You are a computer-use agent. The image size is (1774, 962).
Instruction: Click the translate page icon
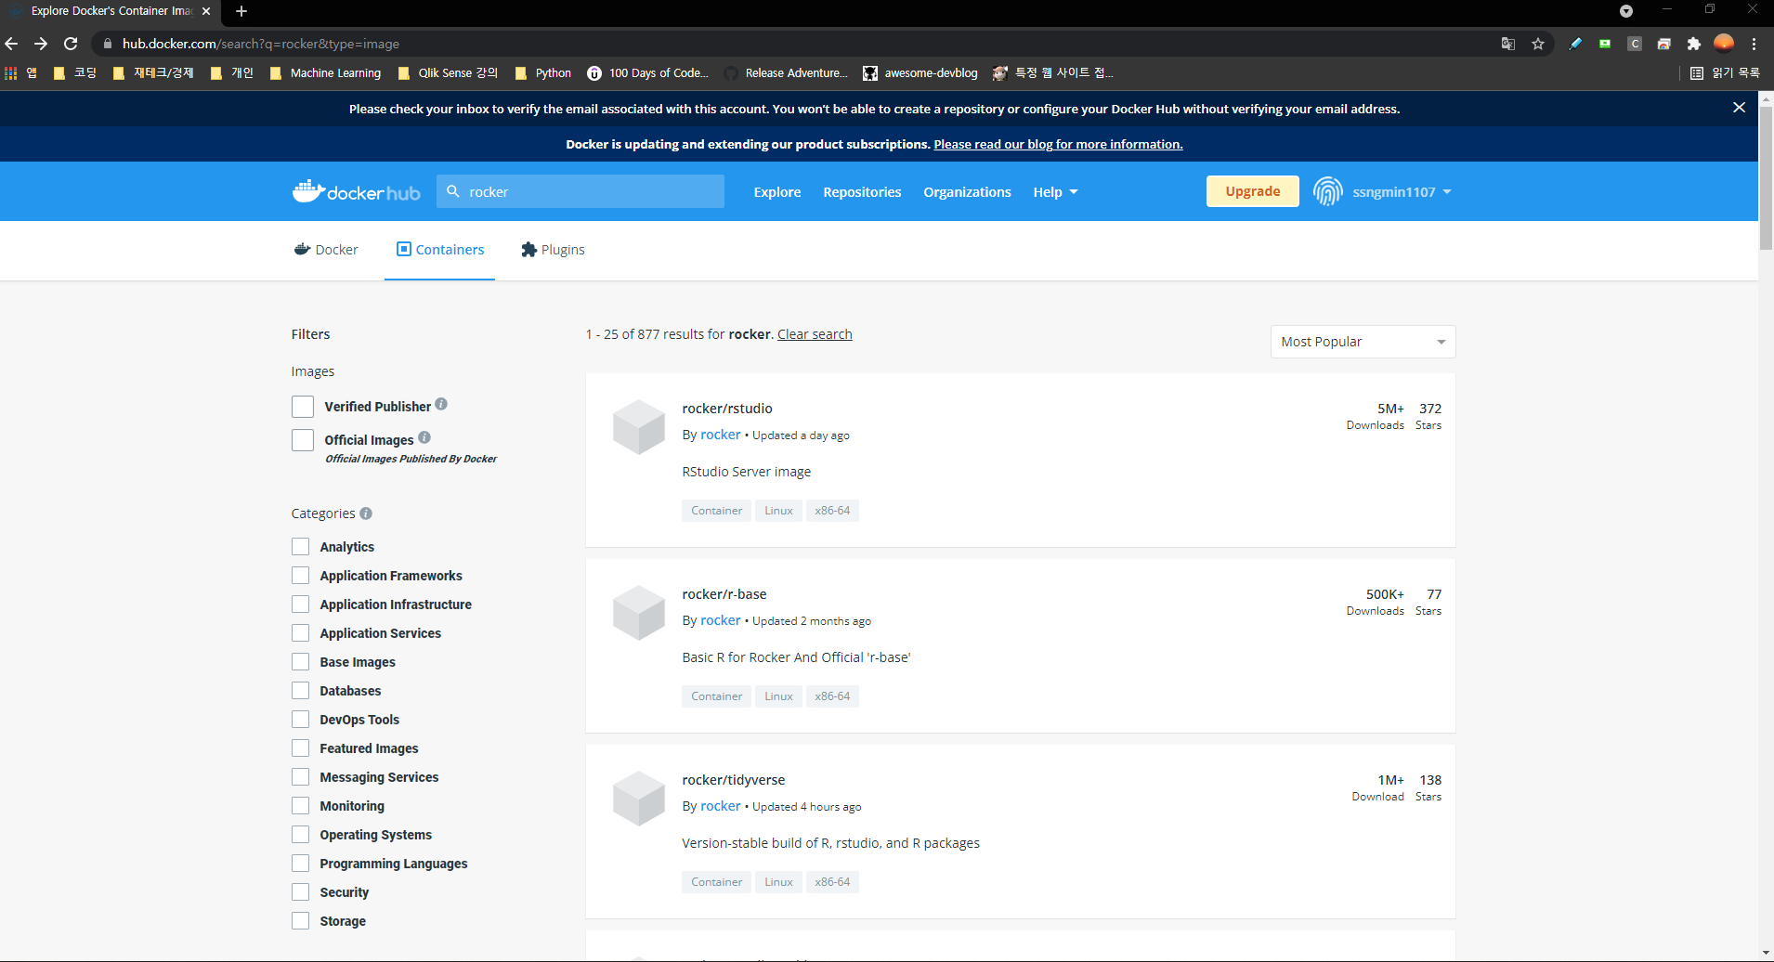tap(1508, 44)
